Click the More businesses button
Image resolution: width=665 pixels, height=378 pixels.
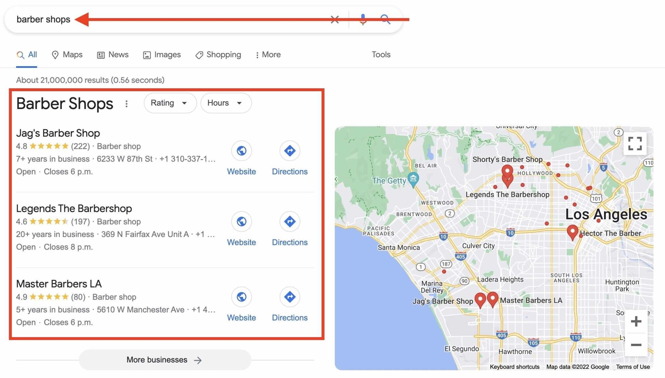[165, 360]
